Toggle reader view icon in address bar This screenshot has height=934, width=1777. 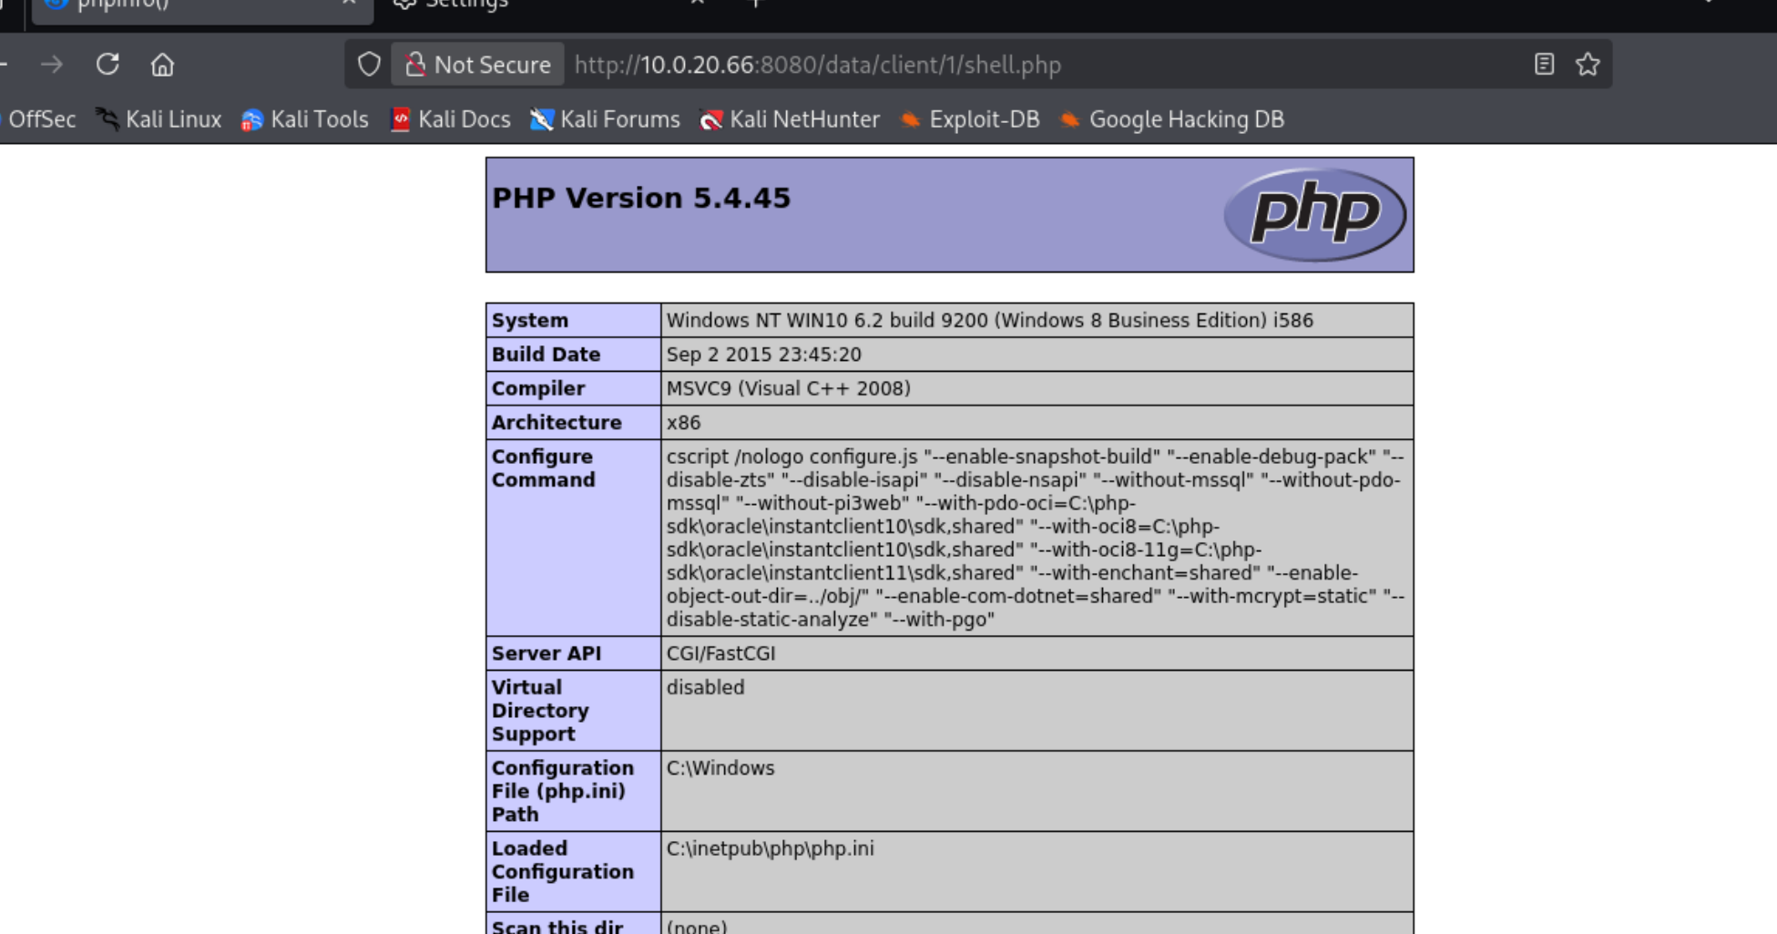pyautogui.click(x=1544, y=65)
